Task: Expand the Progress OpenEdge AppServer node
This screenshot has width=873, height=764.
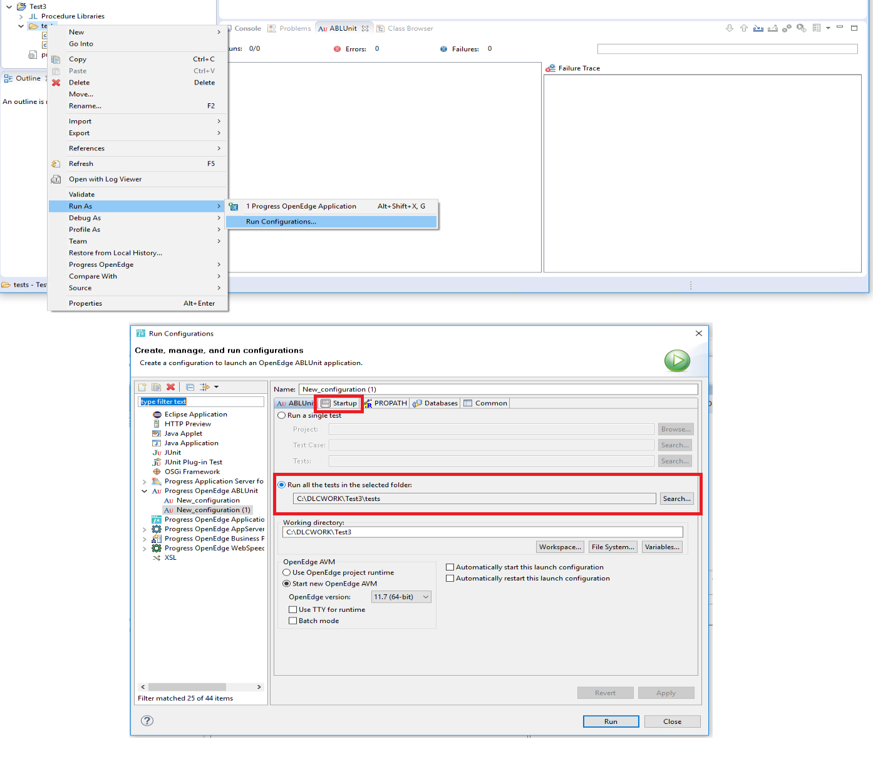Action: [145, 529]
